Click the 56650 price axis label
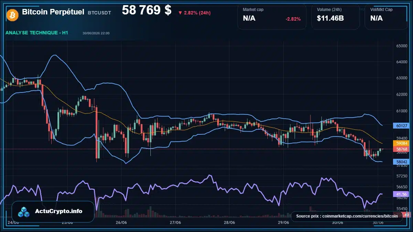The width and height of the screenshot is (413, 232). 402,187
